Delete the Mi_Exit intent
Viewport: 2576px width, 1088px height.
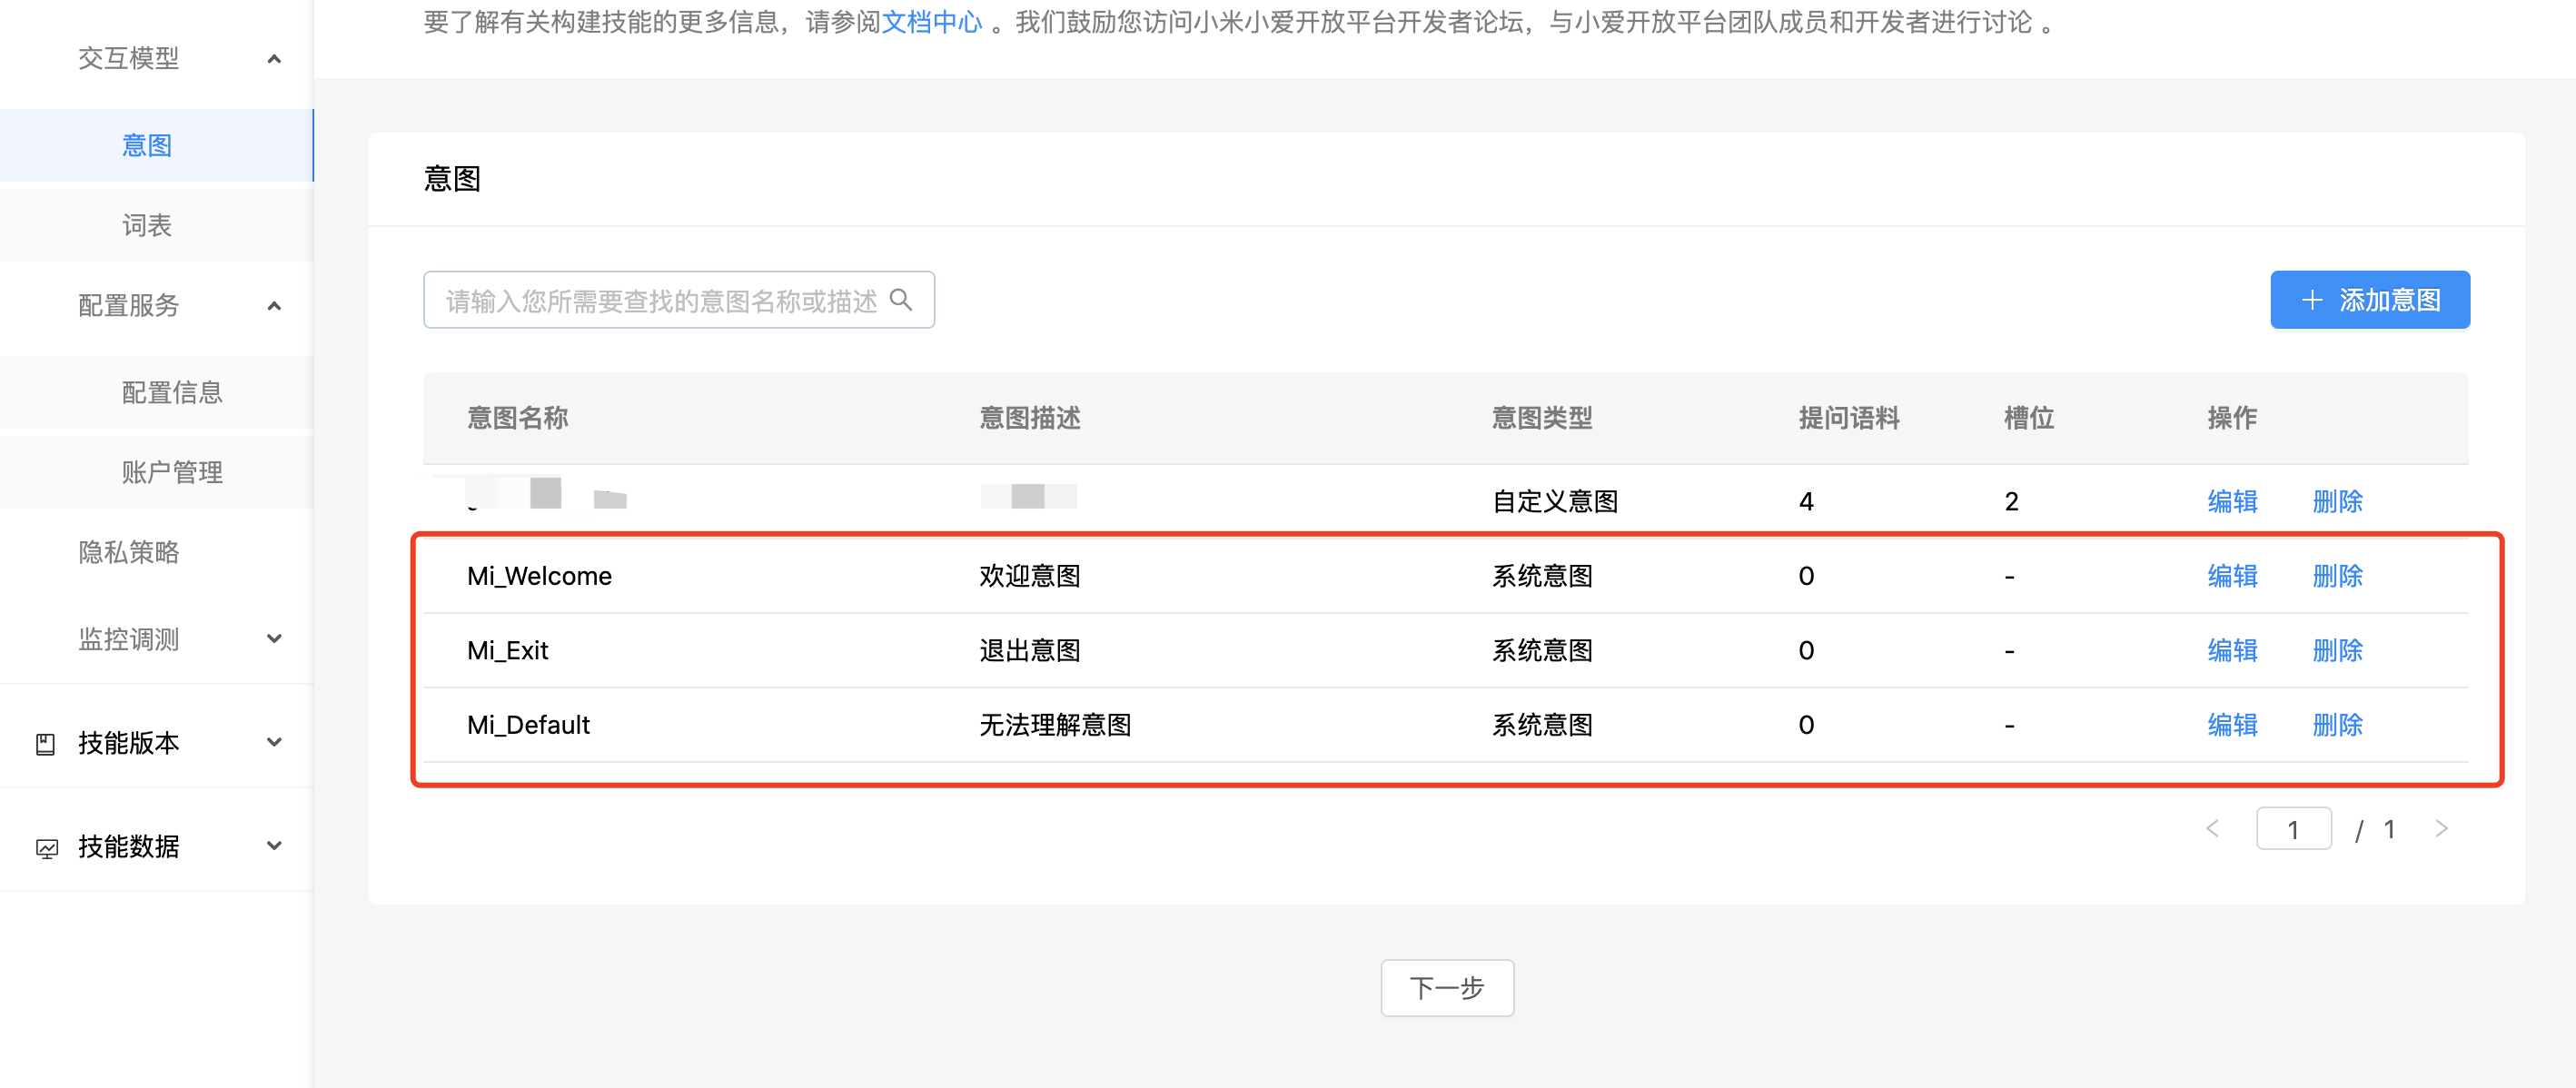pos(2337,651)
